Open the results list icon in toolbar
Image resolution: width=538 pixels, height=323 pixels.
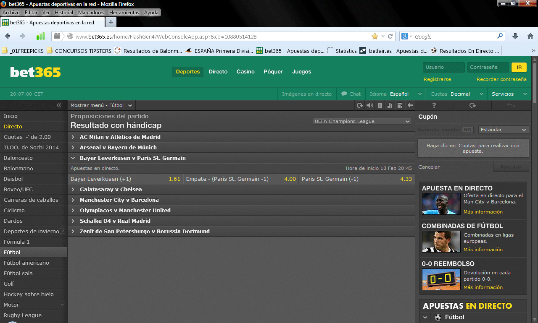(x=380, y=106)
